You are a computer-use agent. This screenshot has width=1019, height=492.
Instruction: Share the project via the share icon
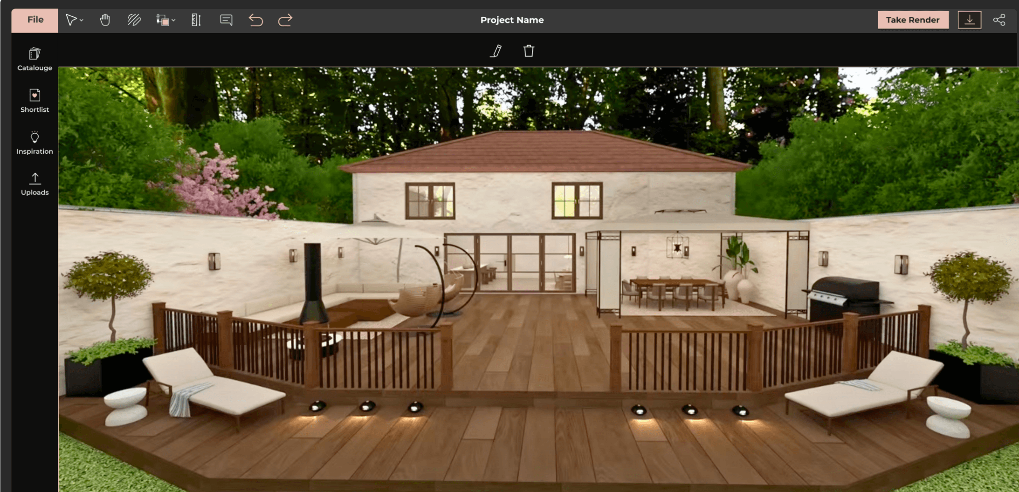coord(999,20)
